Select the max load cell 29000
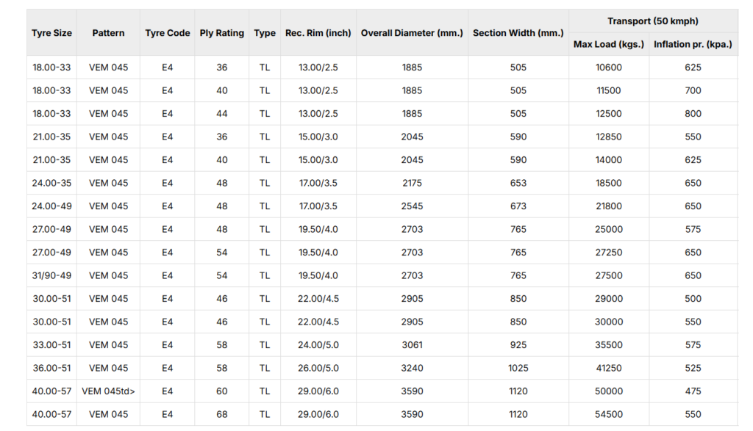Viewport: 753px width, 431px height. click(609, 299)
